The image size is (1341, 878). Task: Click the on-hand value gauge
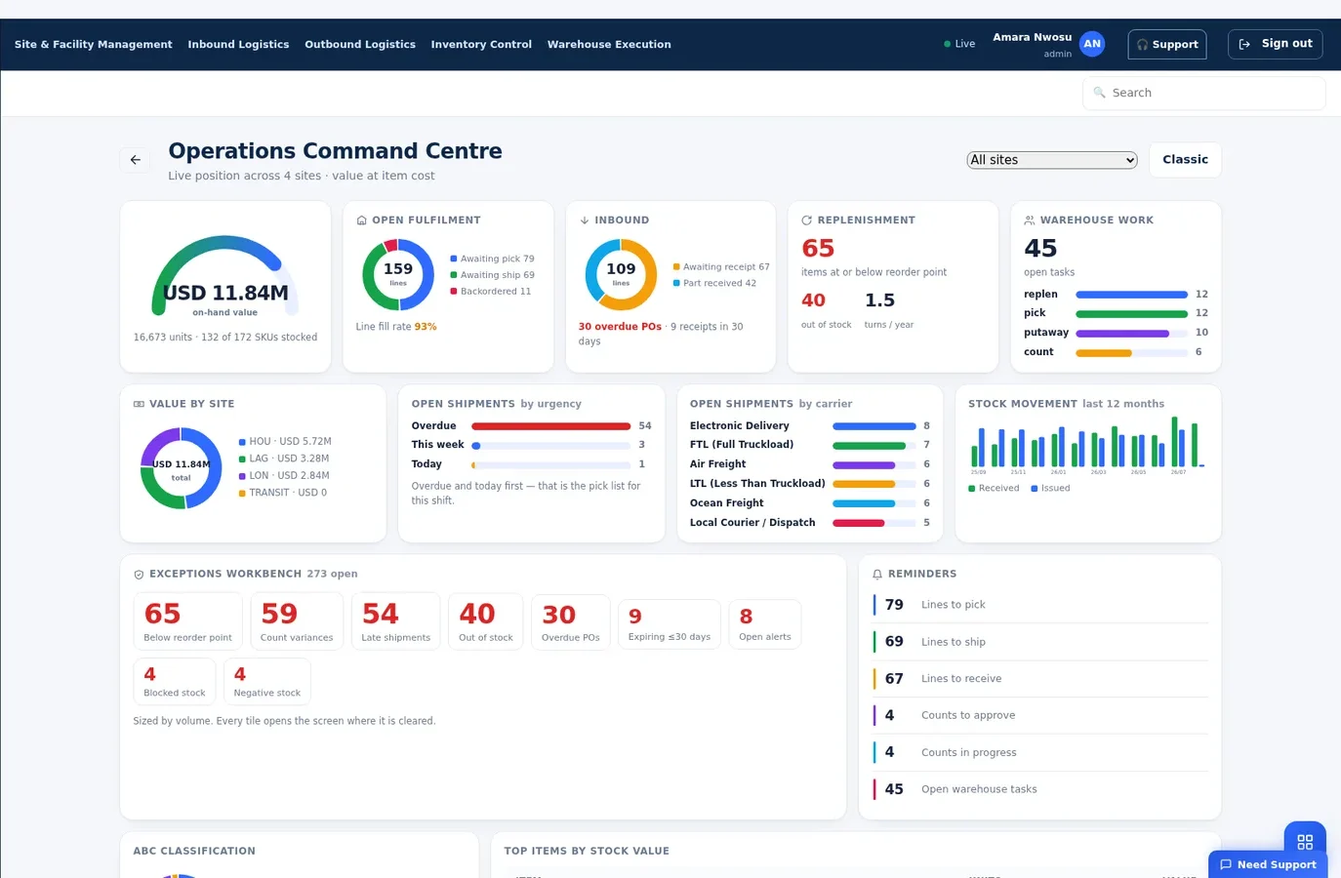coord(225,276)
